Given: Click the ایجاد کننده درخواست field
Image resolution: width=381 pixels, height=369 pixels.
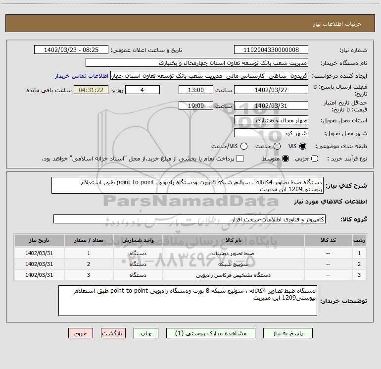Looking at the screenshot, I should pyautogui.click(x=209, y=76).
